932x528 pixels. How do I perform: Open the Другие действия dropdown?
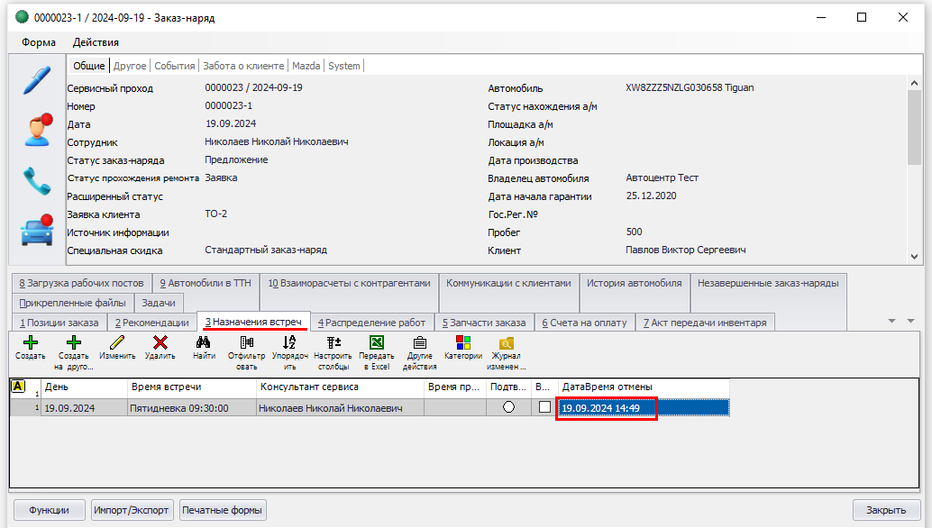click(x=420, y=343)
